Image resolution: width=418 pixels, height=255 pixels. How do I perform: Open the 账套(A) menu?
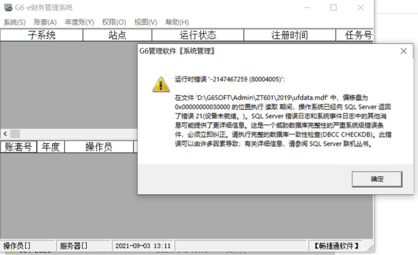pos(45,22)
